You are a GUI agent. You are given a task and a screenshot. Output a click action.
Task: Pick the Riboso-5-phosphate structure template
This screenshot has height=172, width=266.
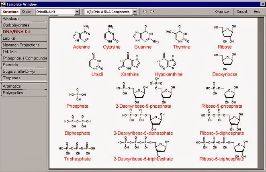pos(222,93)
